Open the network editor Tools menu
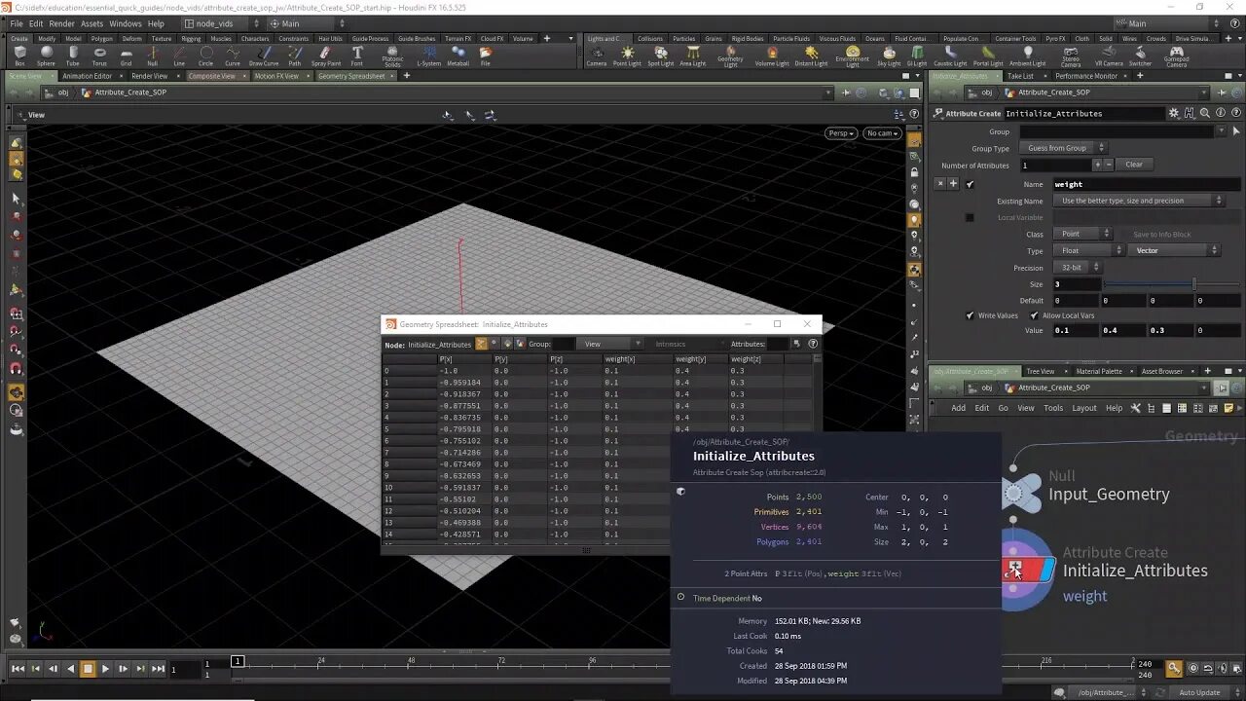This screenshot has height=701, width=1246. (1053, 408)
